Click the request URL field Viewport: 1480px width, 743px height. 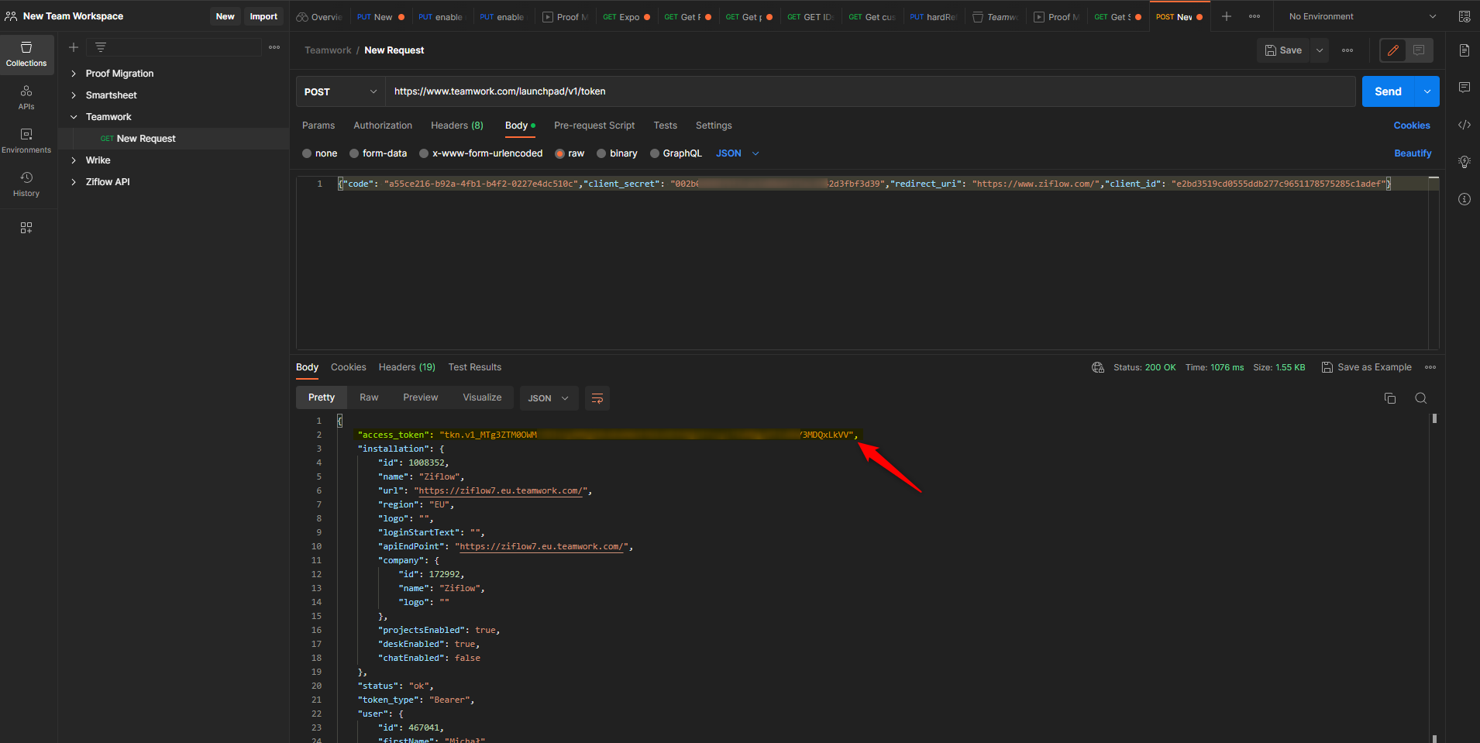coord(868,91)
